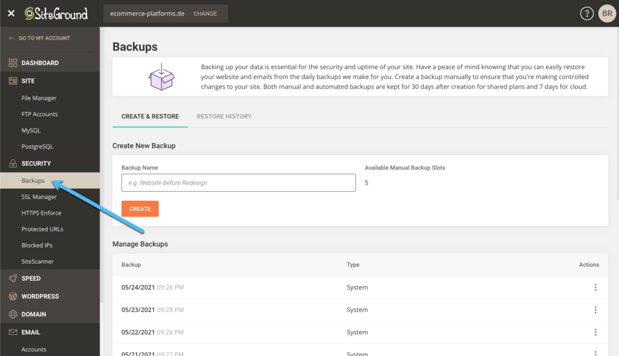Click the Domain globe icon

[13, 314]
